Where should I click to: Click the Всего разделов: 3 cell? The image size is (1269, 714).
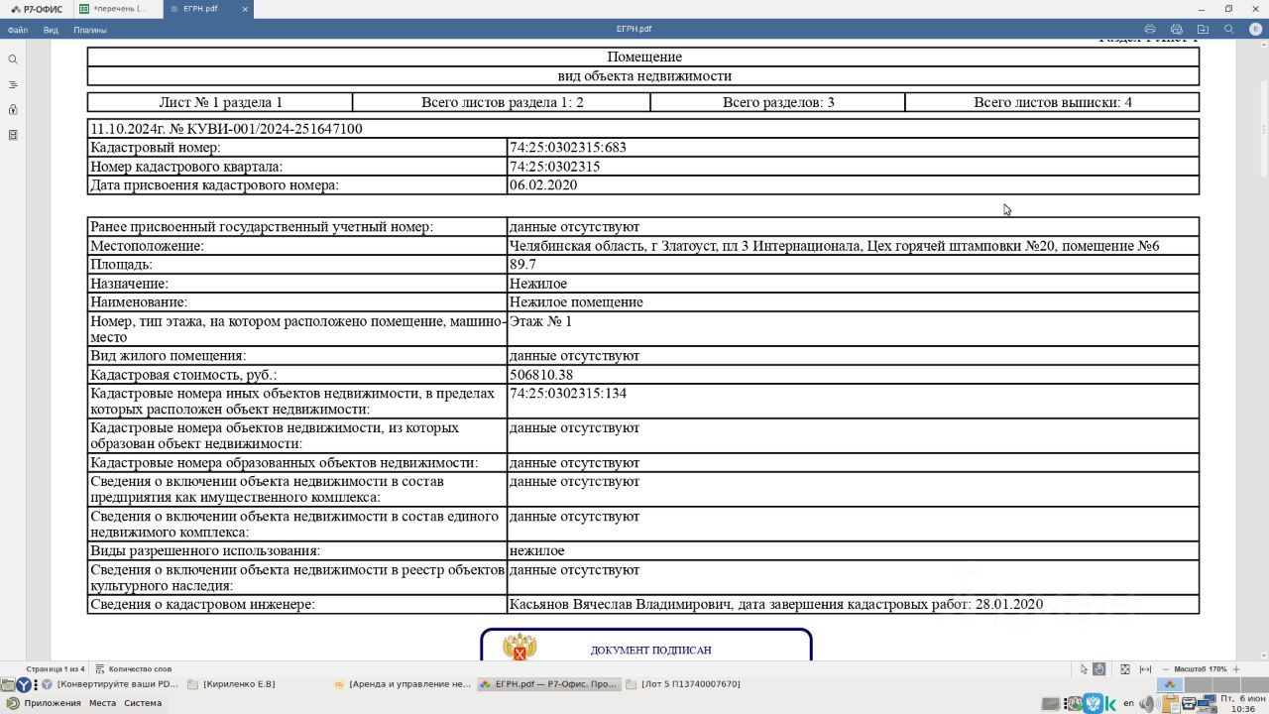778,102
